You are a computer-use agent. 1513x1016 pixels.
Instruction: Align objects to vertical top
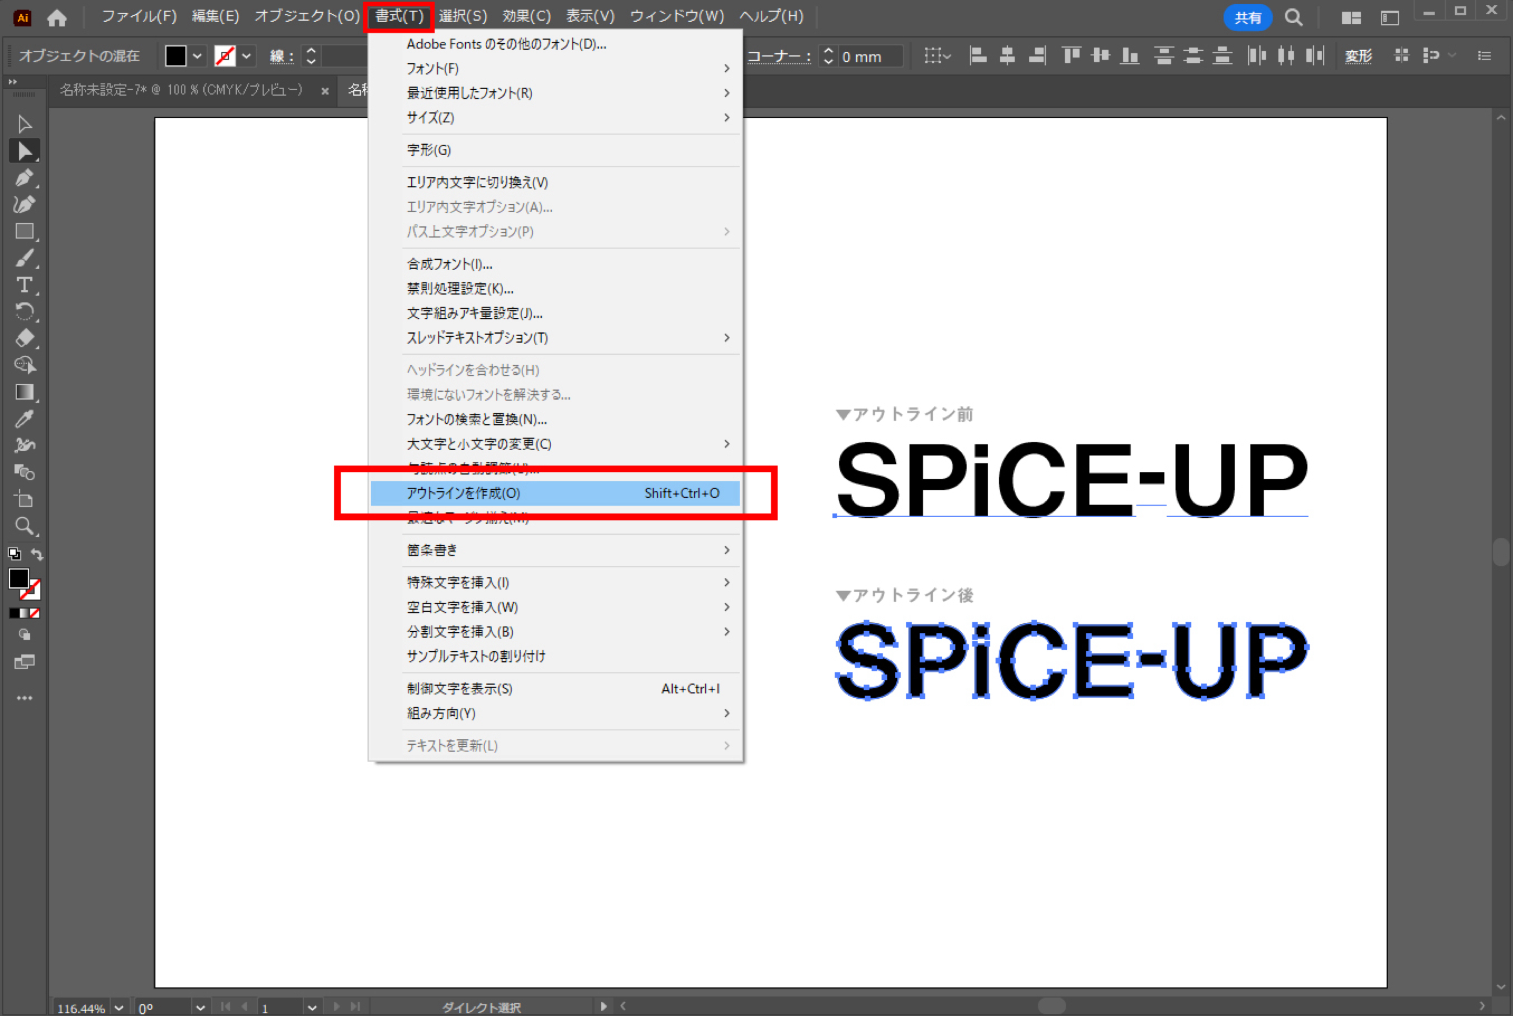pos(1072,56)
